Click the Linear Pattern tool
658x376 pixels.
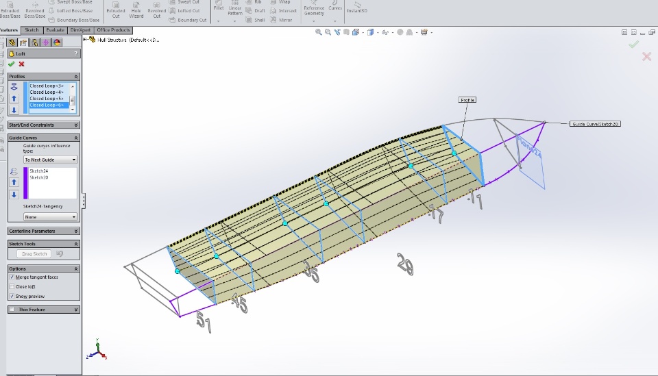(x=235, y=8)
